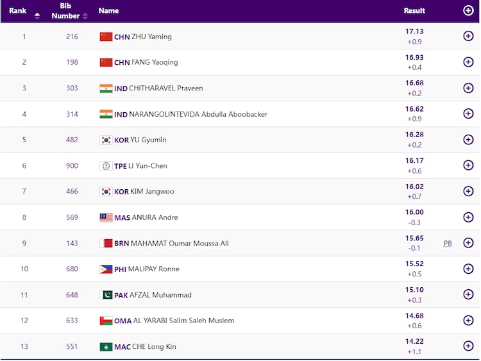The width and height of the screenshot is (481, 361).
Task: Click Philippines flag beside MALIPAY Ronne
Action: [x=106, y=269]
